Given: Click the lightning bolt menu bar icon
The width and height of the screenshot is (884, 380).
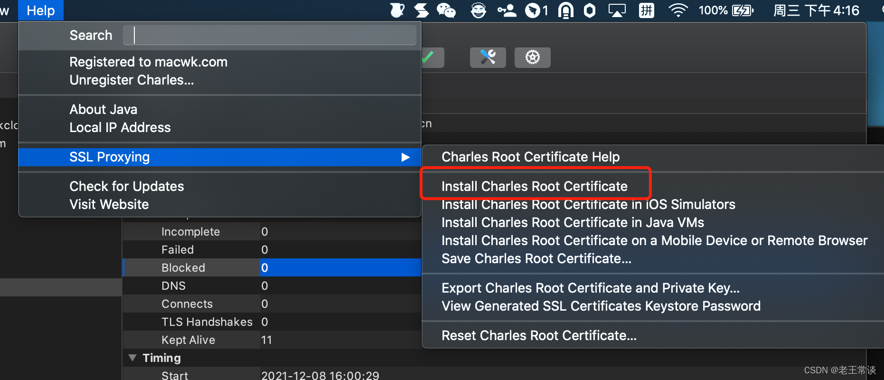Looking at the screenshot, I should [421, 10].
